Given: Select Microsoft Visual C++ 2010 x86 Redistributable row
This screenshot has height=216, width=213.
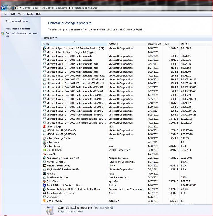Looking at the screenshot, I should pos(124,122).
